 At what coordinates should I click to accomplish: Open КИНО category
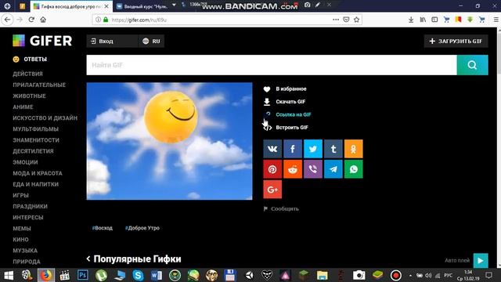20,240
